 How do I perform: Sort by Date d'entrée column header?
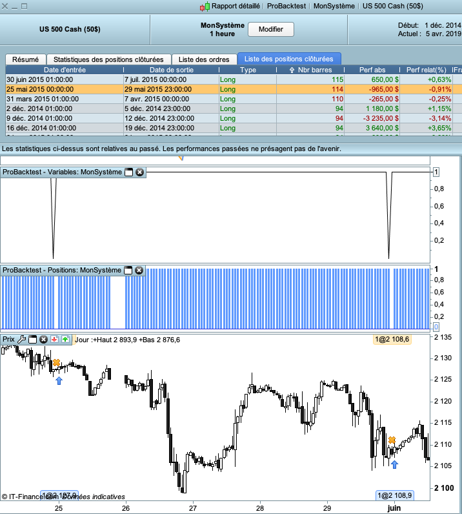click(x=65, y=70)
